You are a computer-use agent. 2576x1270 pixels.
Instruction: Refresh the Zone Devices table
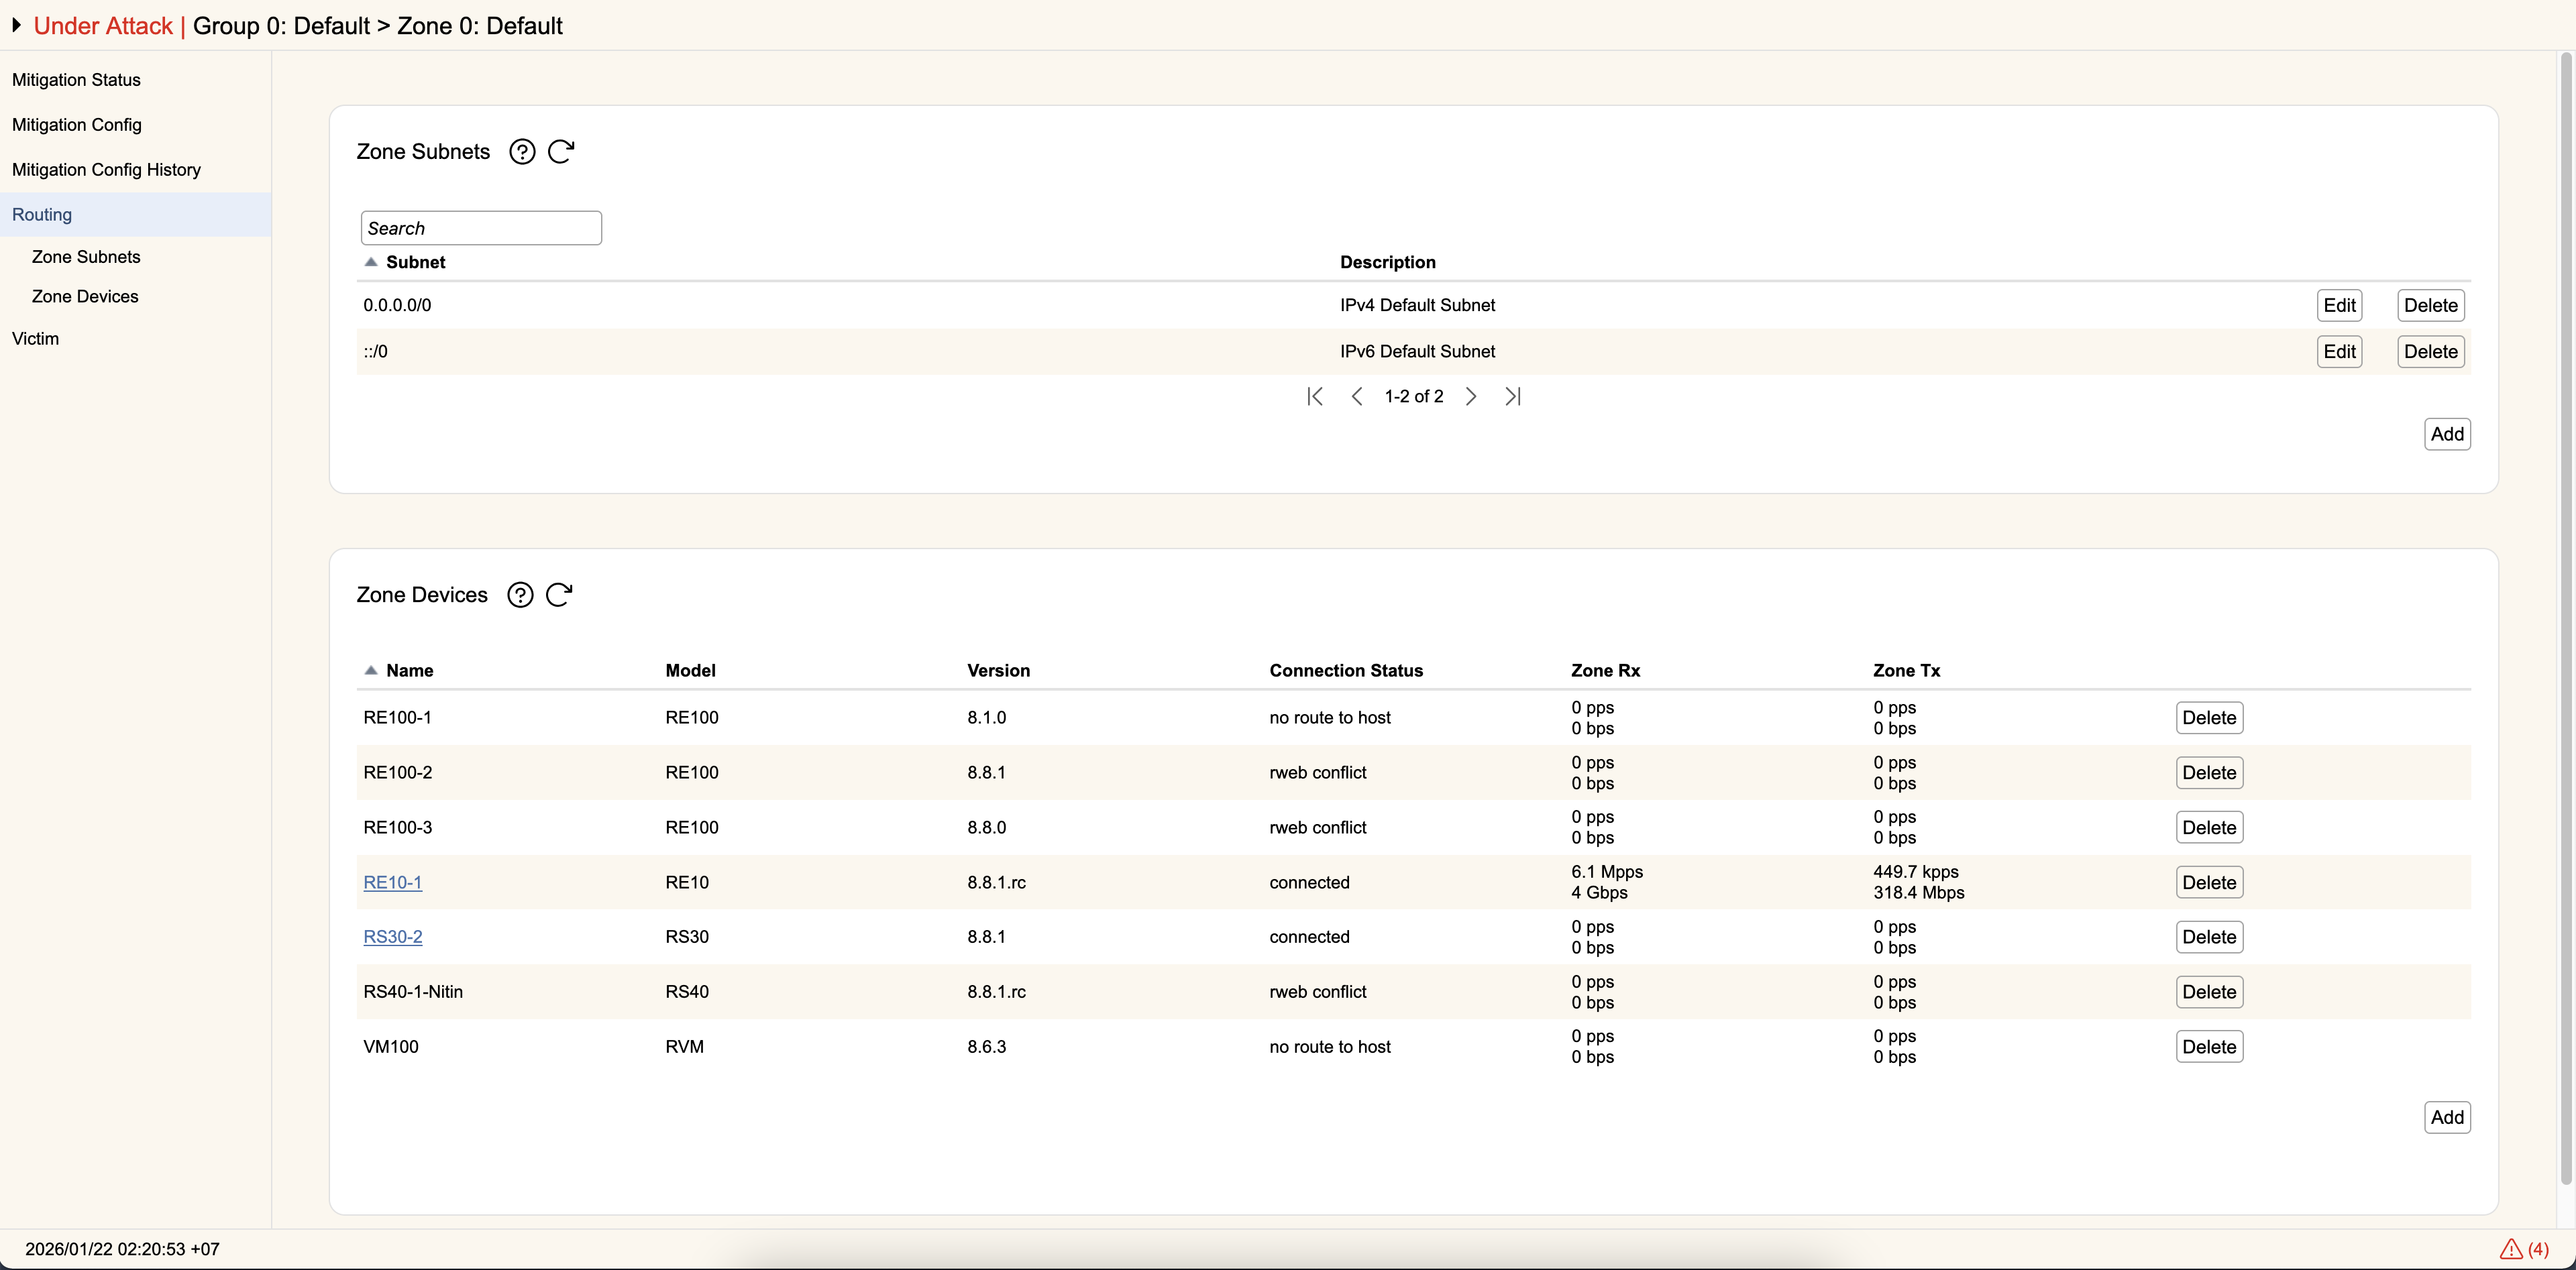[559, 595]
